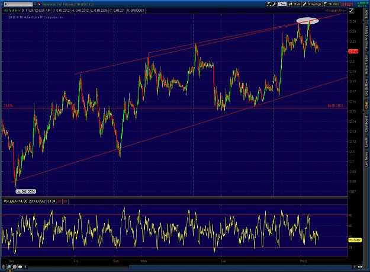Click the symbol entry field
Viewport: 370px width, 272px height.
tap(18, 4)
